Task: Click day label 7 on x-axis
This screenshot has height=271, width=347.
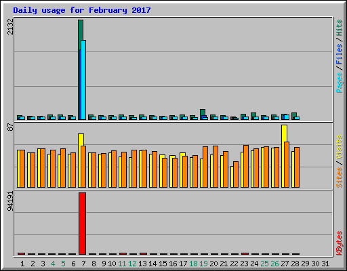Action: coord(83,264)
